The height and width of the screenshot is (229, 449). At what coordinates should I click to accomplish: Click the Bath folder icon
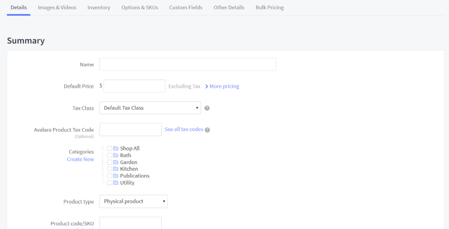[116, 156]
